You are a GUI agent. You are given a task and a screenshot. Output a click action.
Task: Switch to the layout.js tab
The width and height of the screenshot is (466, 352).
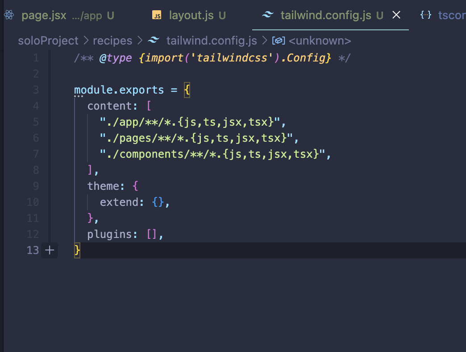[192, 15]
